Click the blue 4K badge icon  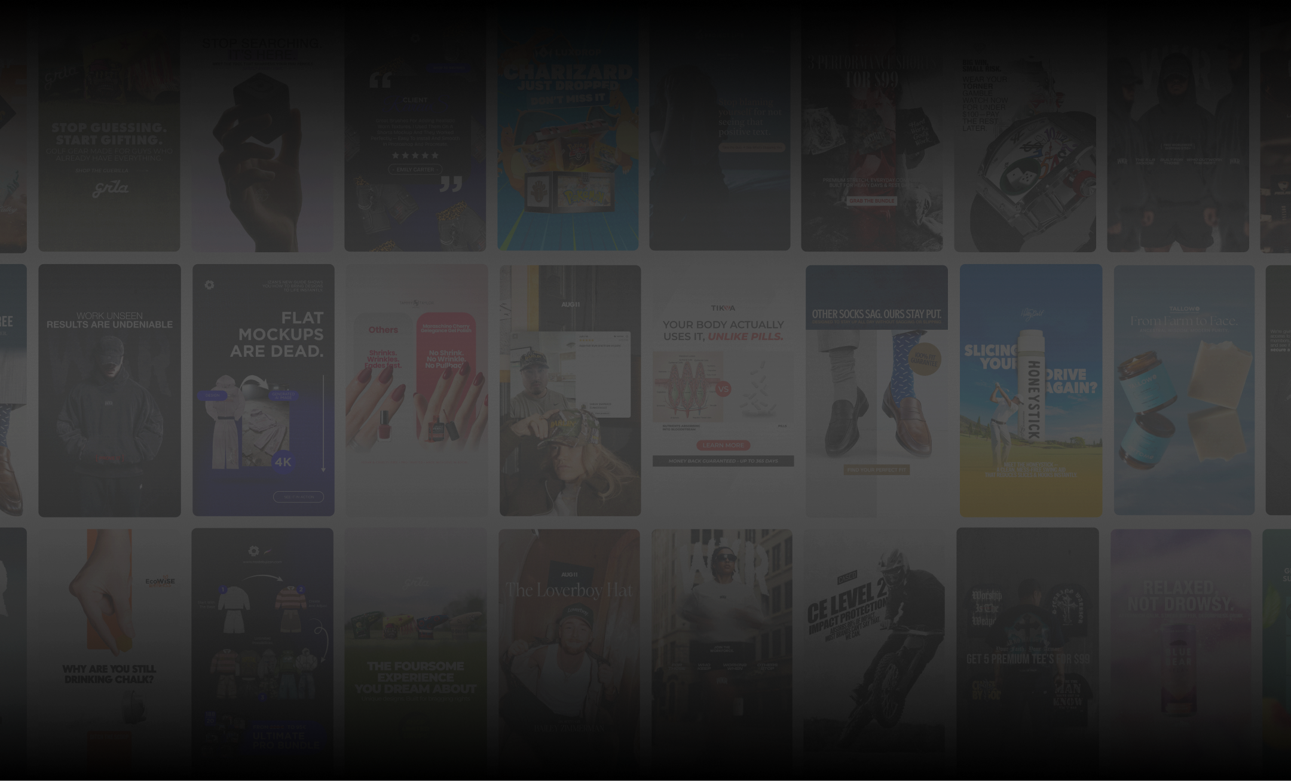tap(283, 462)
